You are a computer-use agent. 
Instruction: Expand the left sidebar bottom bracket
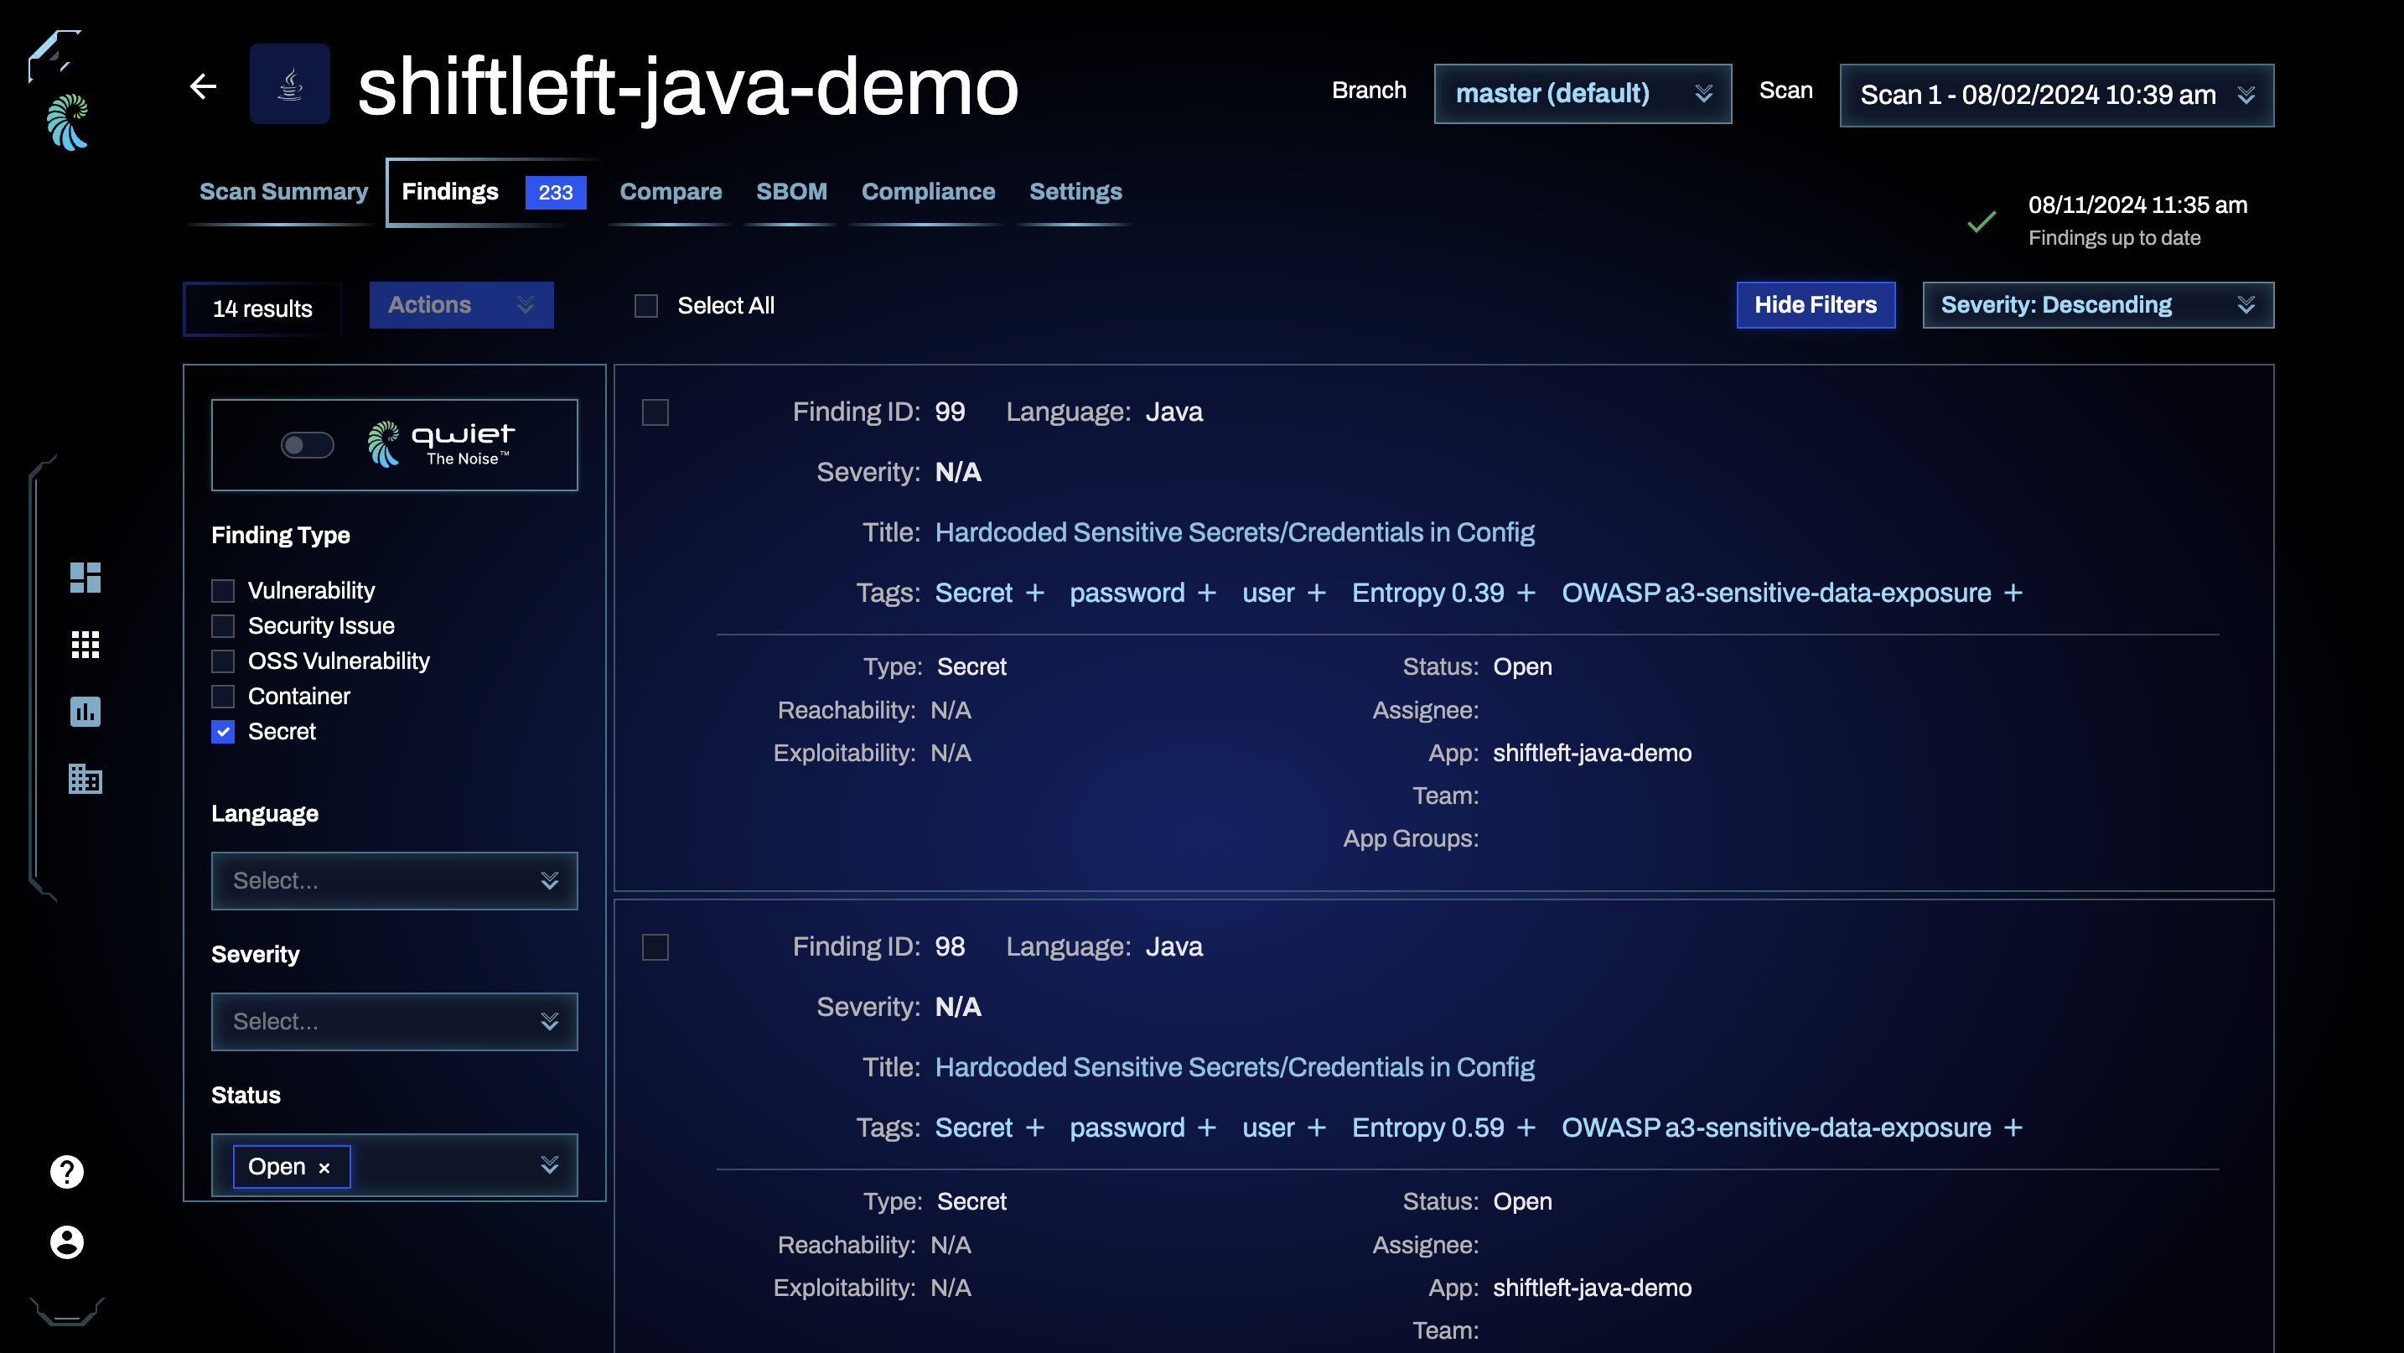[x=66, y=1311]
